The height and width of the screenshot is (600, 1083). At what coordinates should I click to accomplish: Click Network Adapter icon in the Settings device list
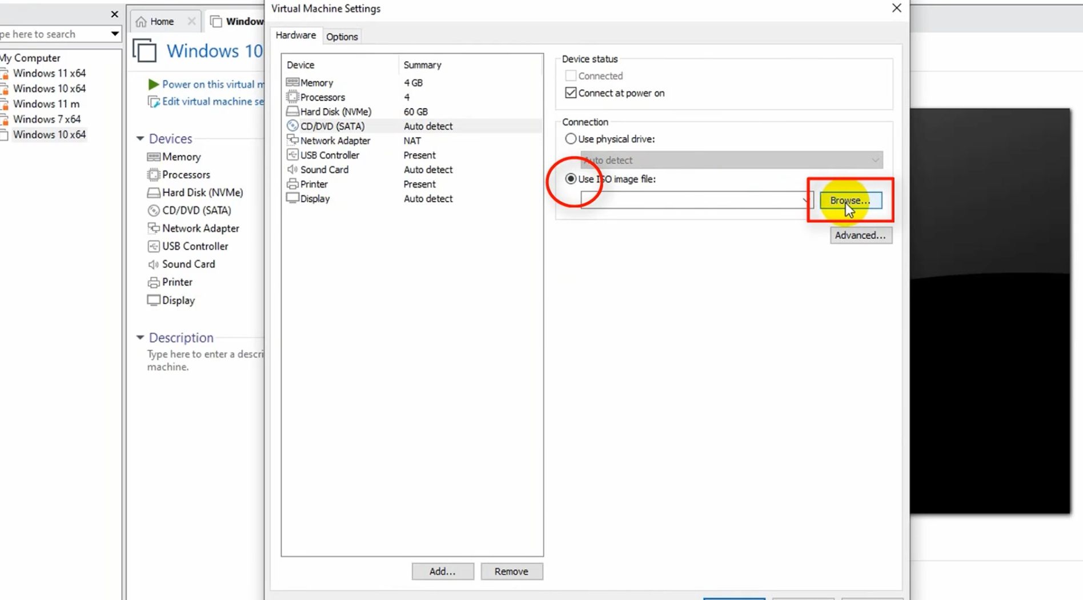coord(292,140)
